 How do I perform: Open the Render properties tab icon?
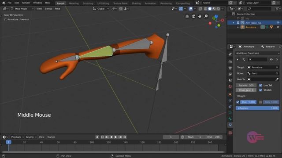pyautogui.click(x=230, y=62)
